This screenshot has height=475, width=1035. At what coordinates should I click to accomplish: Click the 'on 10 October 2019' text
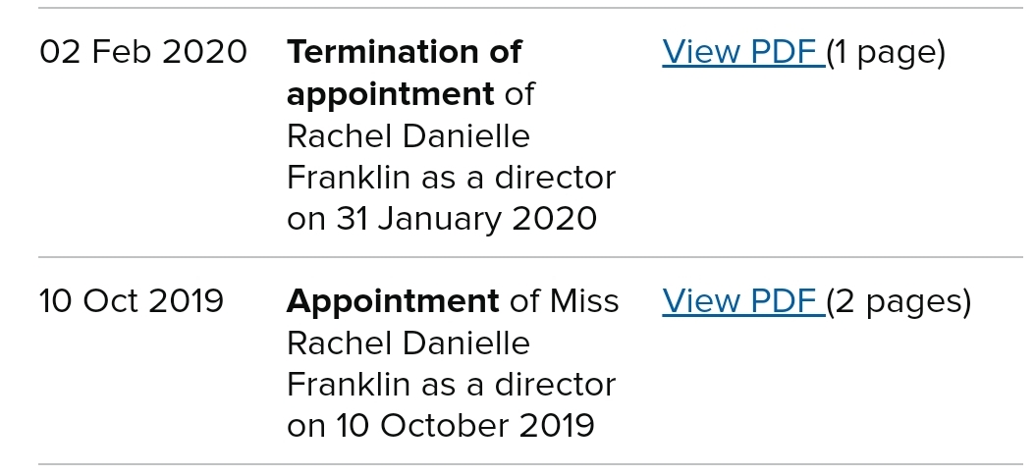440,426
